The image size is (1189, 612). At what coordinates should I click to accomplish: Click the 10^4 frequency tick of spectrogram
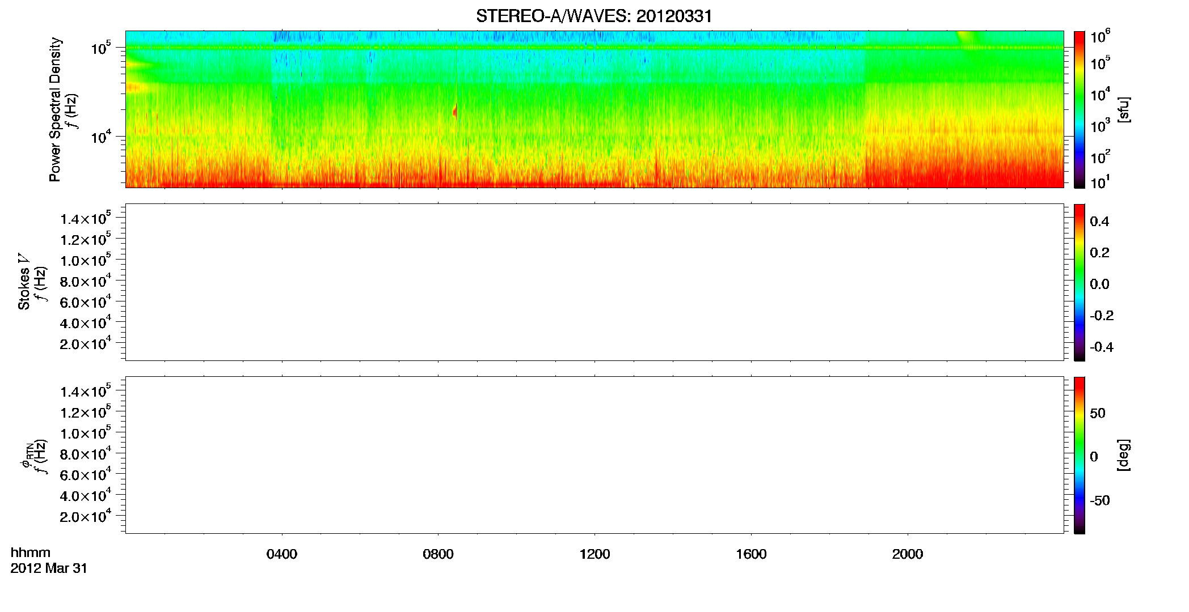102,136
